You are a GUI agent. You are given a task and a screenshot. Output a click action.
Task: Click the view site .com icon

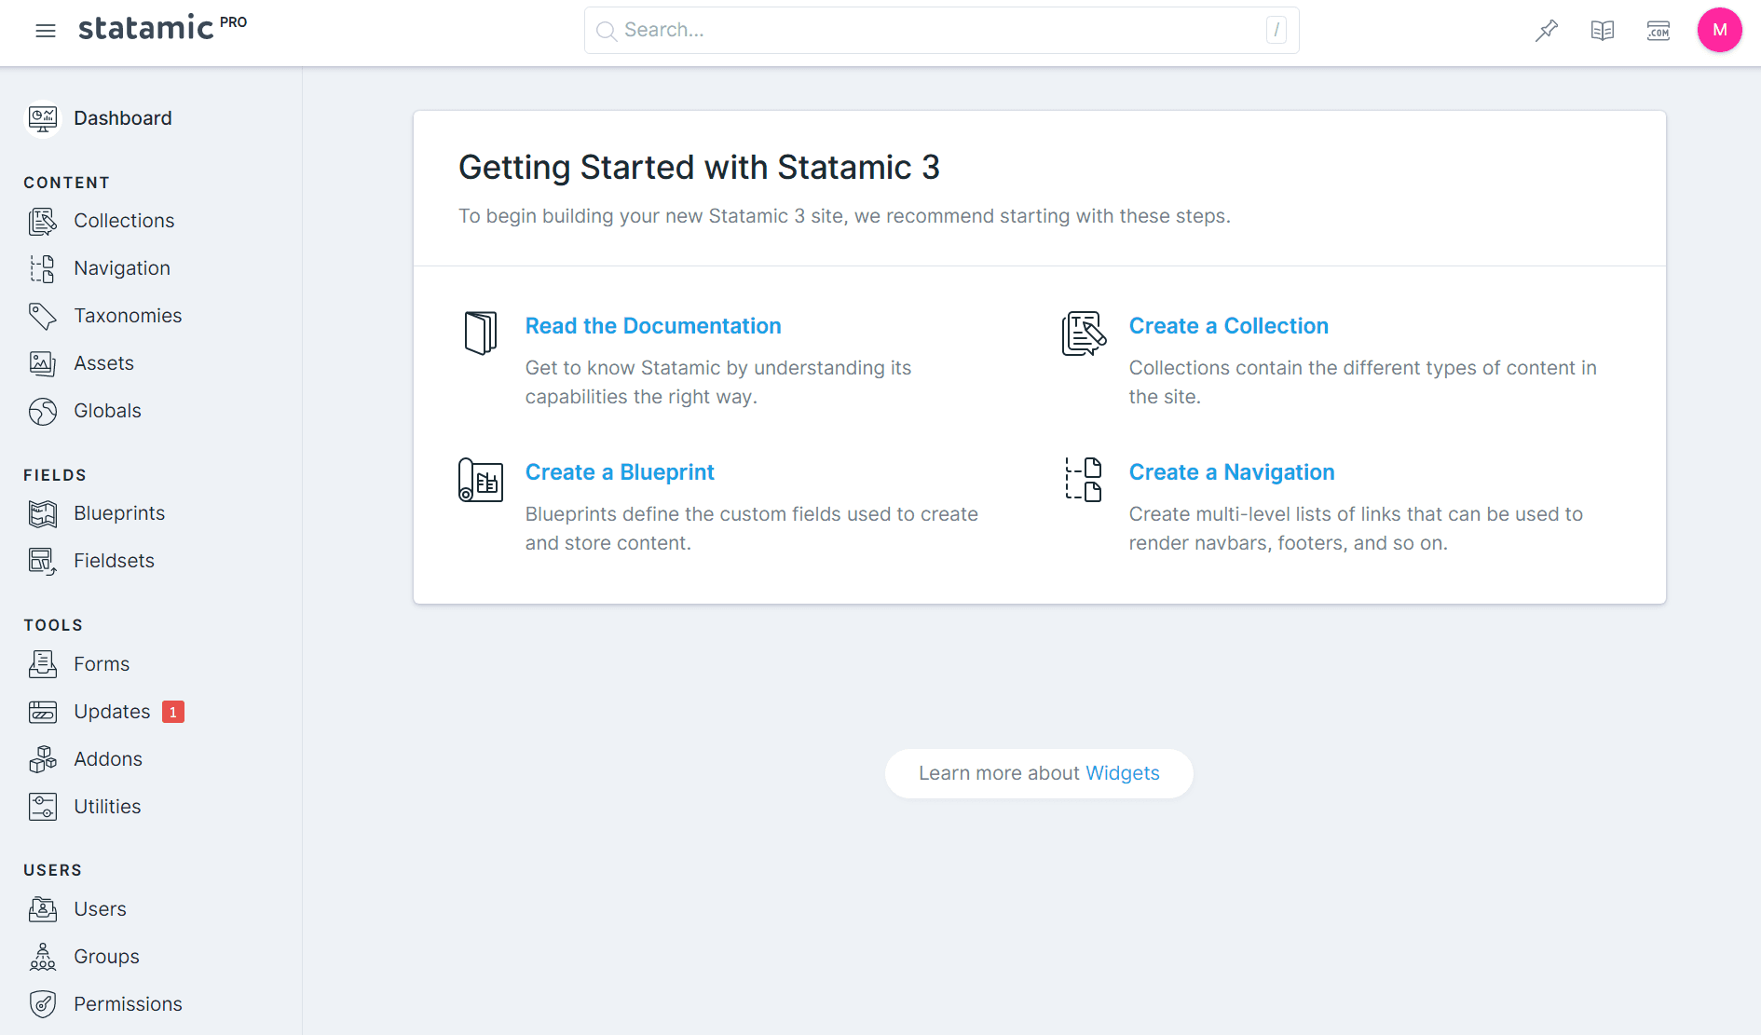click(1659, 31)
